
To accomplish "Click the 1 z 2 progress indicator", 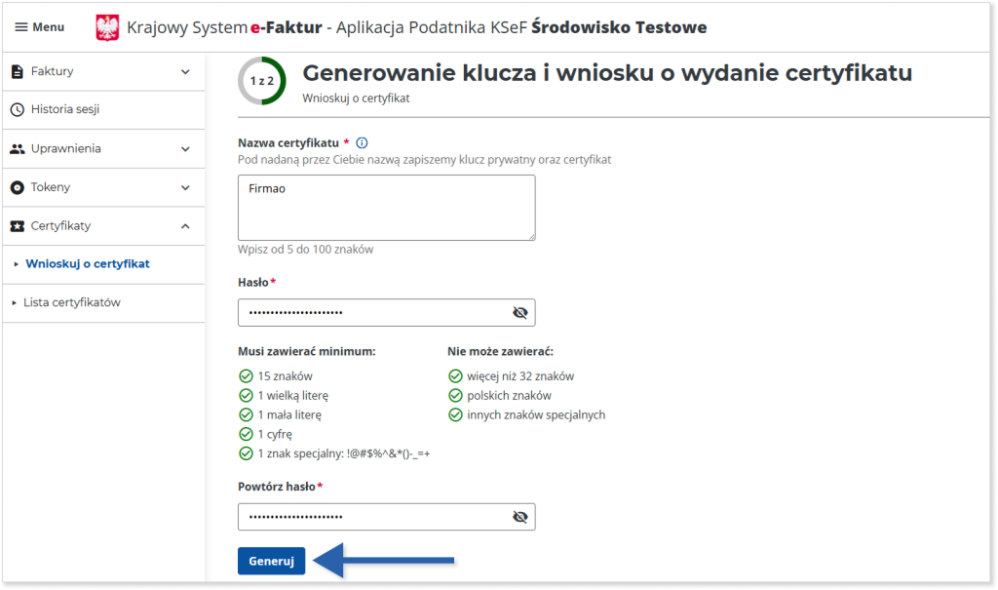I will [261, 81].
